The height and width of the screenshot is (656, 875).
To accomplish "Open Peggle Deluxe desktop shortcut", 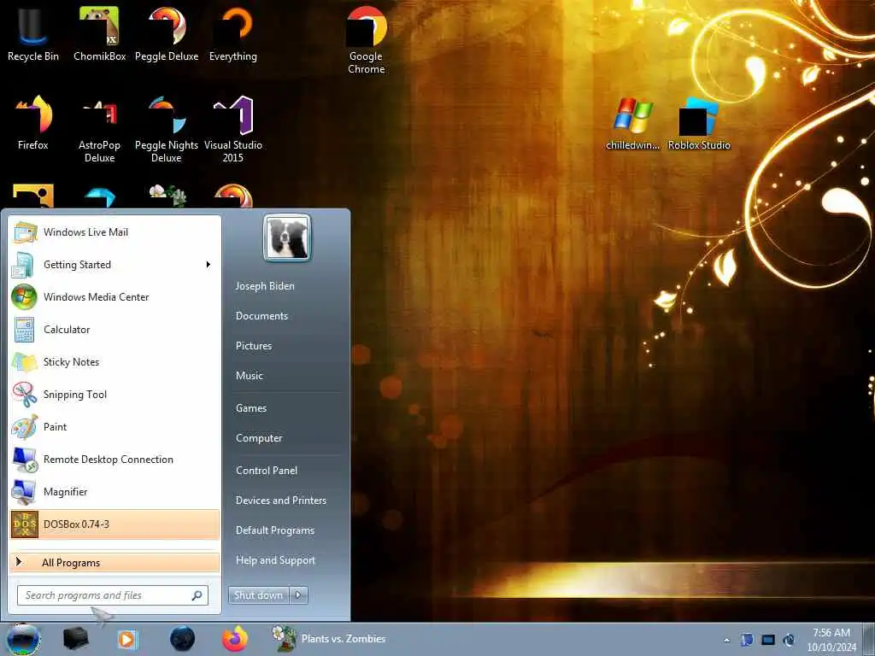I will click(167, 33).
